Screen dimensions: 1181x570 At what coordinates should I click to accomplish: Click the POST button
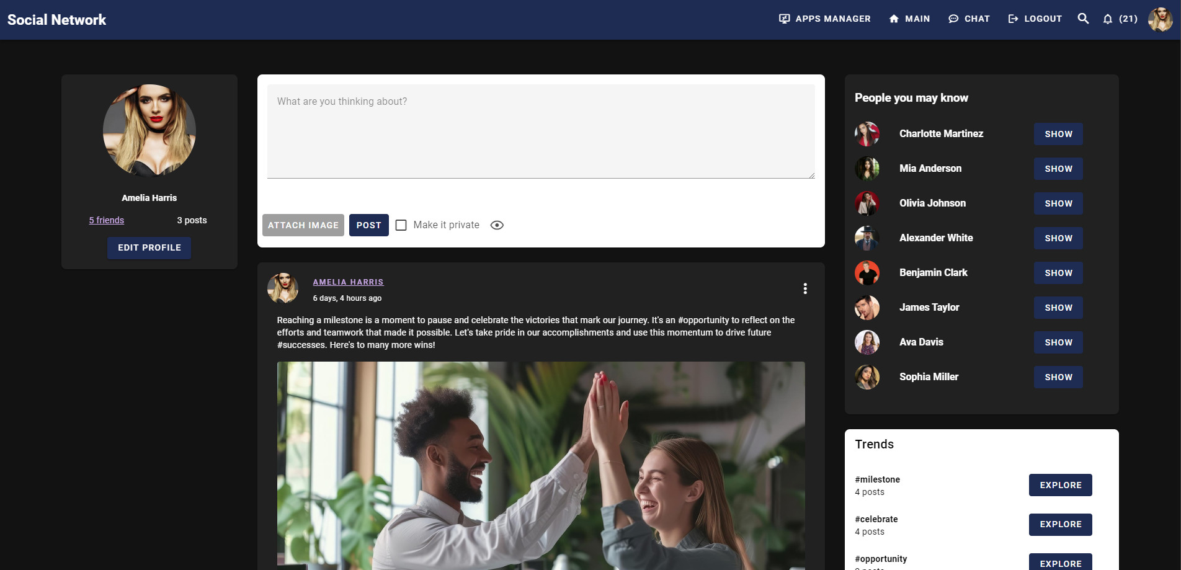pos(368,225)
